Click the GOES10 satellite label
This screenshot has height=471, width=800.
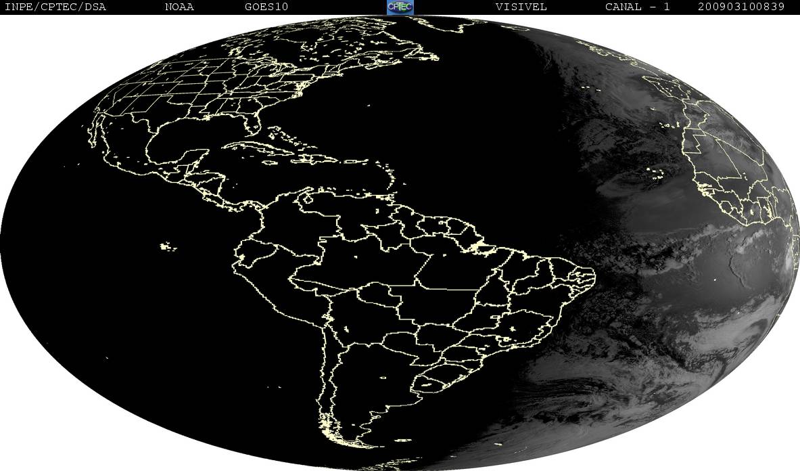pyautogui.click(x=266, y=7)
